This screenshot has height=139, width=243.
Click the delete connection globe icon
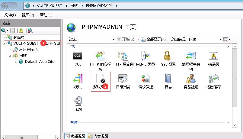coord(30,31)
